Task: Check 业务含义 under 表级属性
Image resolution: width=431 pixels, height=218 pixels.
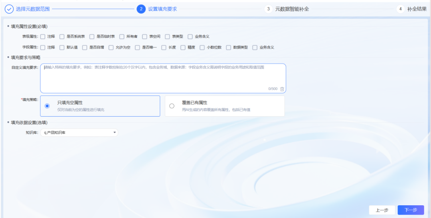Action: click(x=190, y=37)
